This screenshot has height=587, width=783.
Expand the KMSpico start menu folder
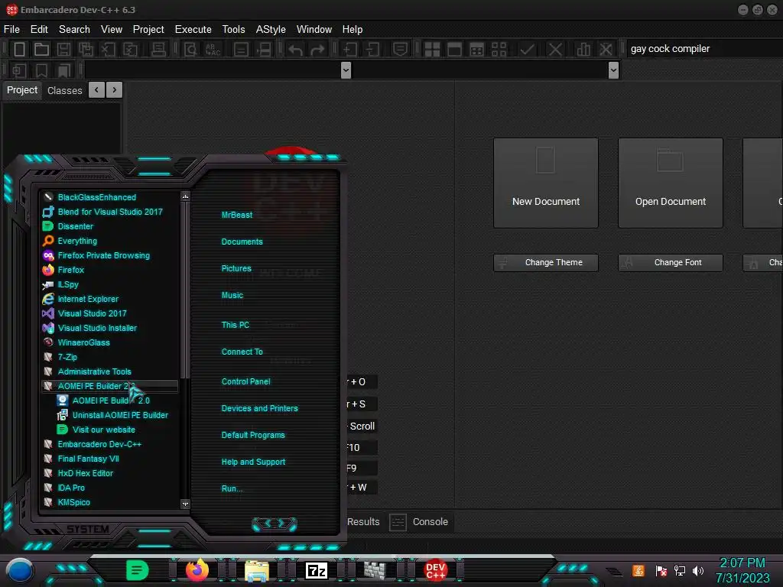[x=74, y=502]
